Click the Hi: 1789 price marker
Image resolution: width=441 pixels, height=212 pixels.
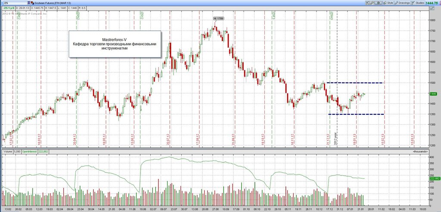pos(218,18)
